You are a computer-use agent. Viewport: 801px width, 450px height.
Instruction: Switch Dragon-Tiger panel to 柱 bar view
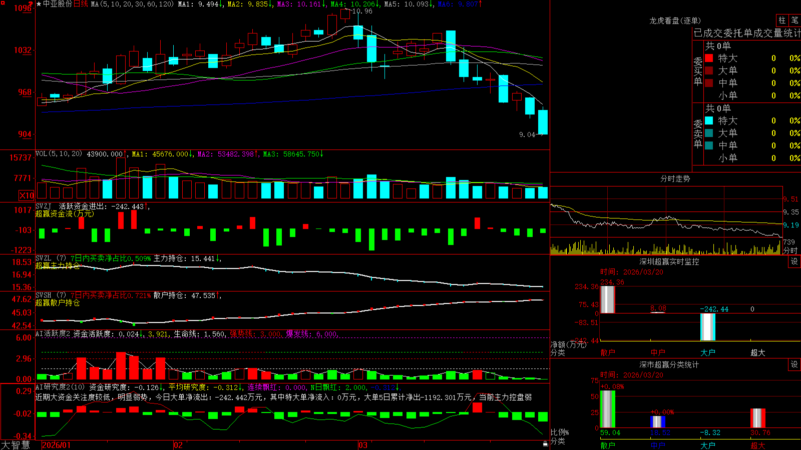(x=782, y=20)
